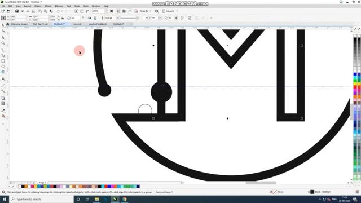Click Mirror vertically icon in property bar
Screen dimensions: 361x203
click(95, 18)
